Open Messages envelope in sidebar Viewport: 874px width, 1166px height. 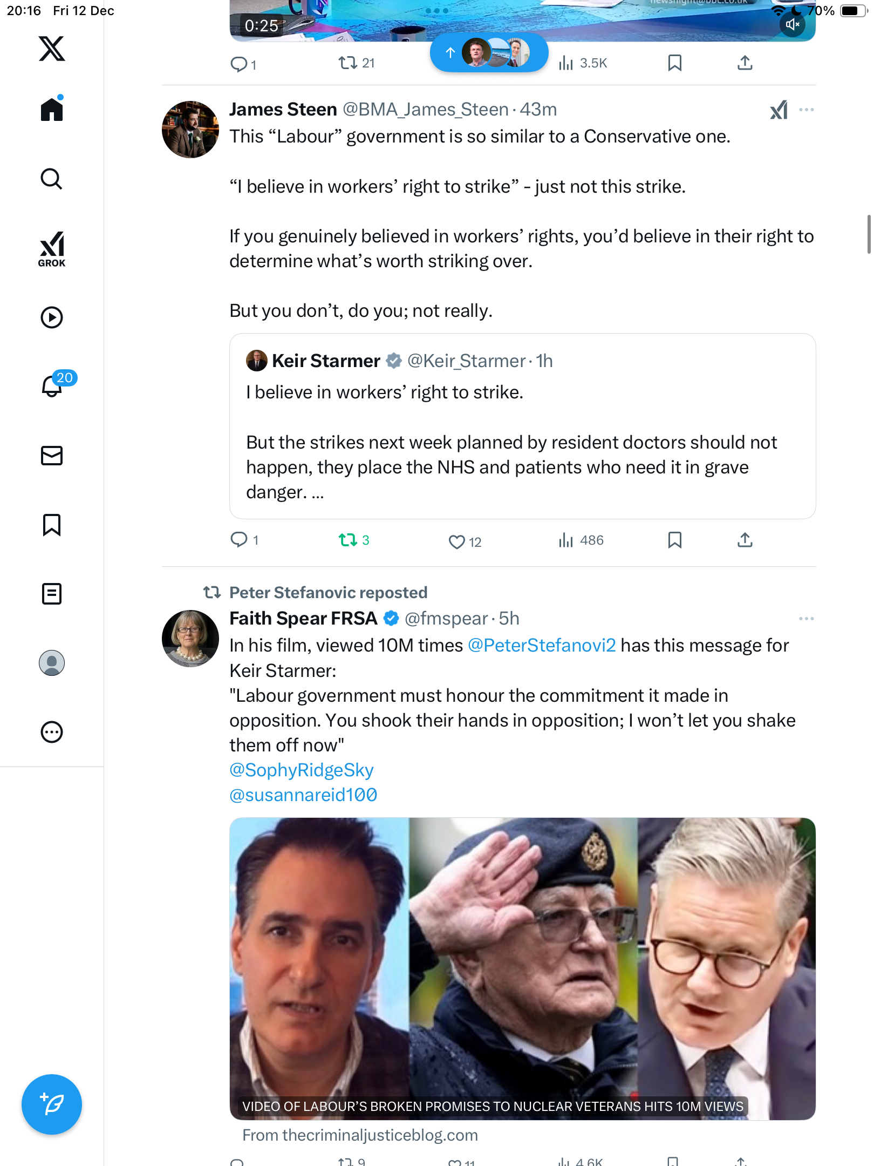(52, 456)
